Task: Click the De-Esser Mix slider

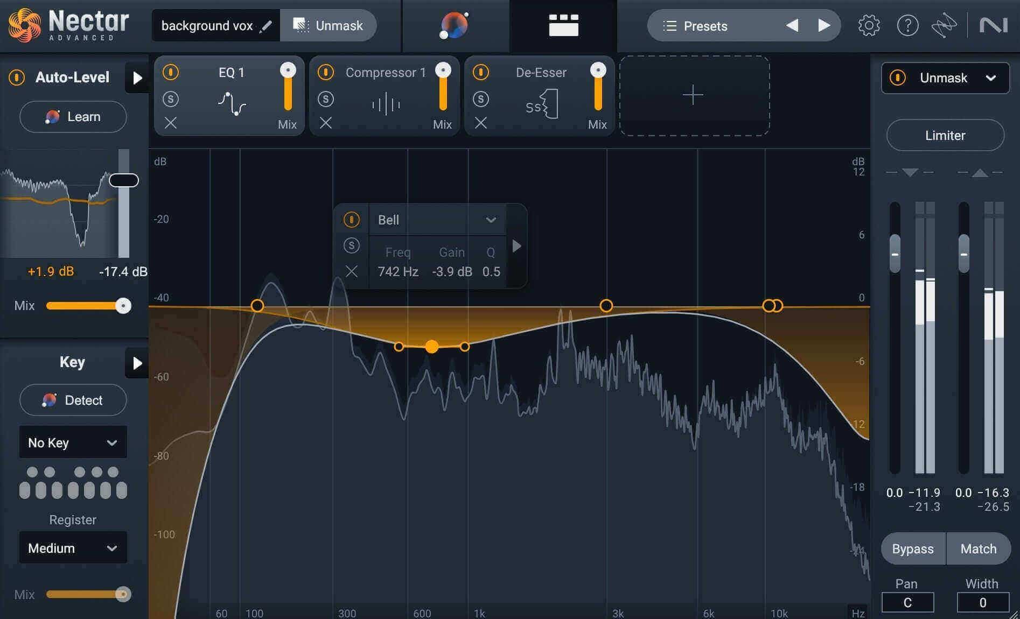Action: click(598, 86)
